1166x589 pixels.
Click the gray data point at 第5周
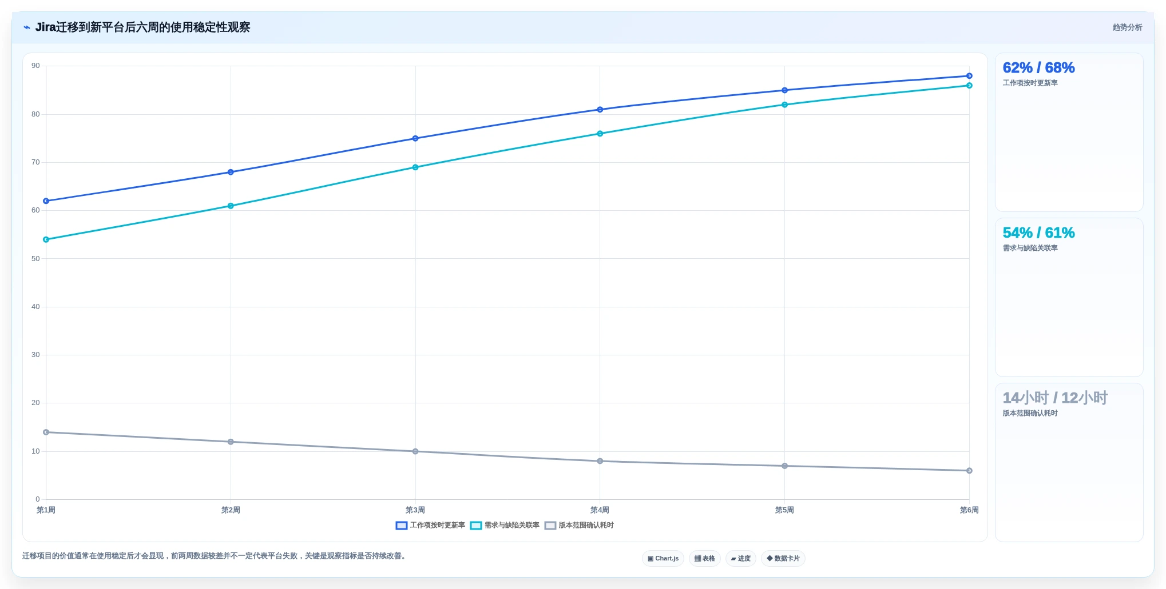(x=784, y=466)
